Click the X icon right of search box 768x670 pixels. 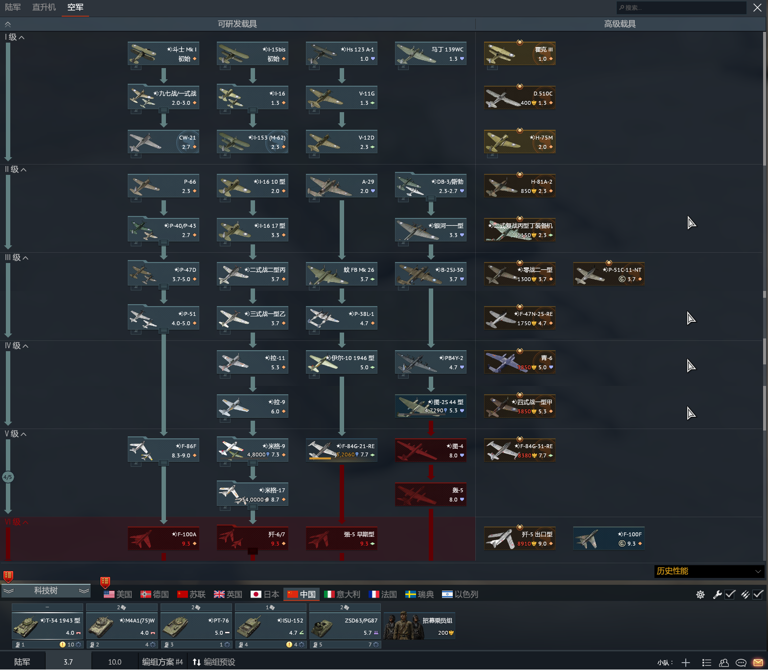click(x=757, y=7)
